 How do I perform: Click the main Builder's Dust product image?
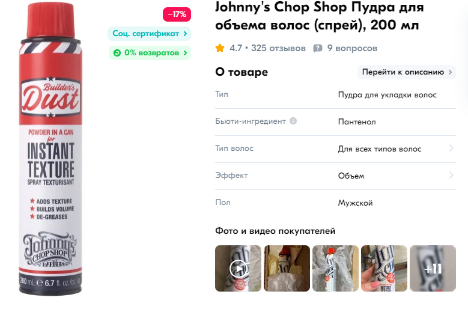pos(50,148)
